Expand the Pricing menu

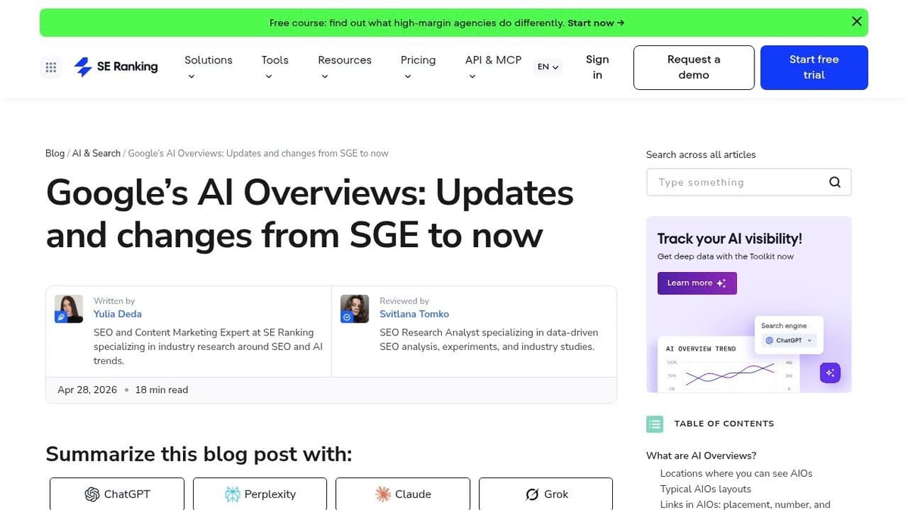418,67
